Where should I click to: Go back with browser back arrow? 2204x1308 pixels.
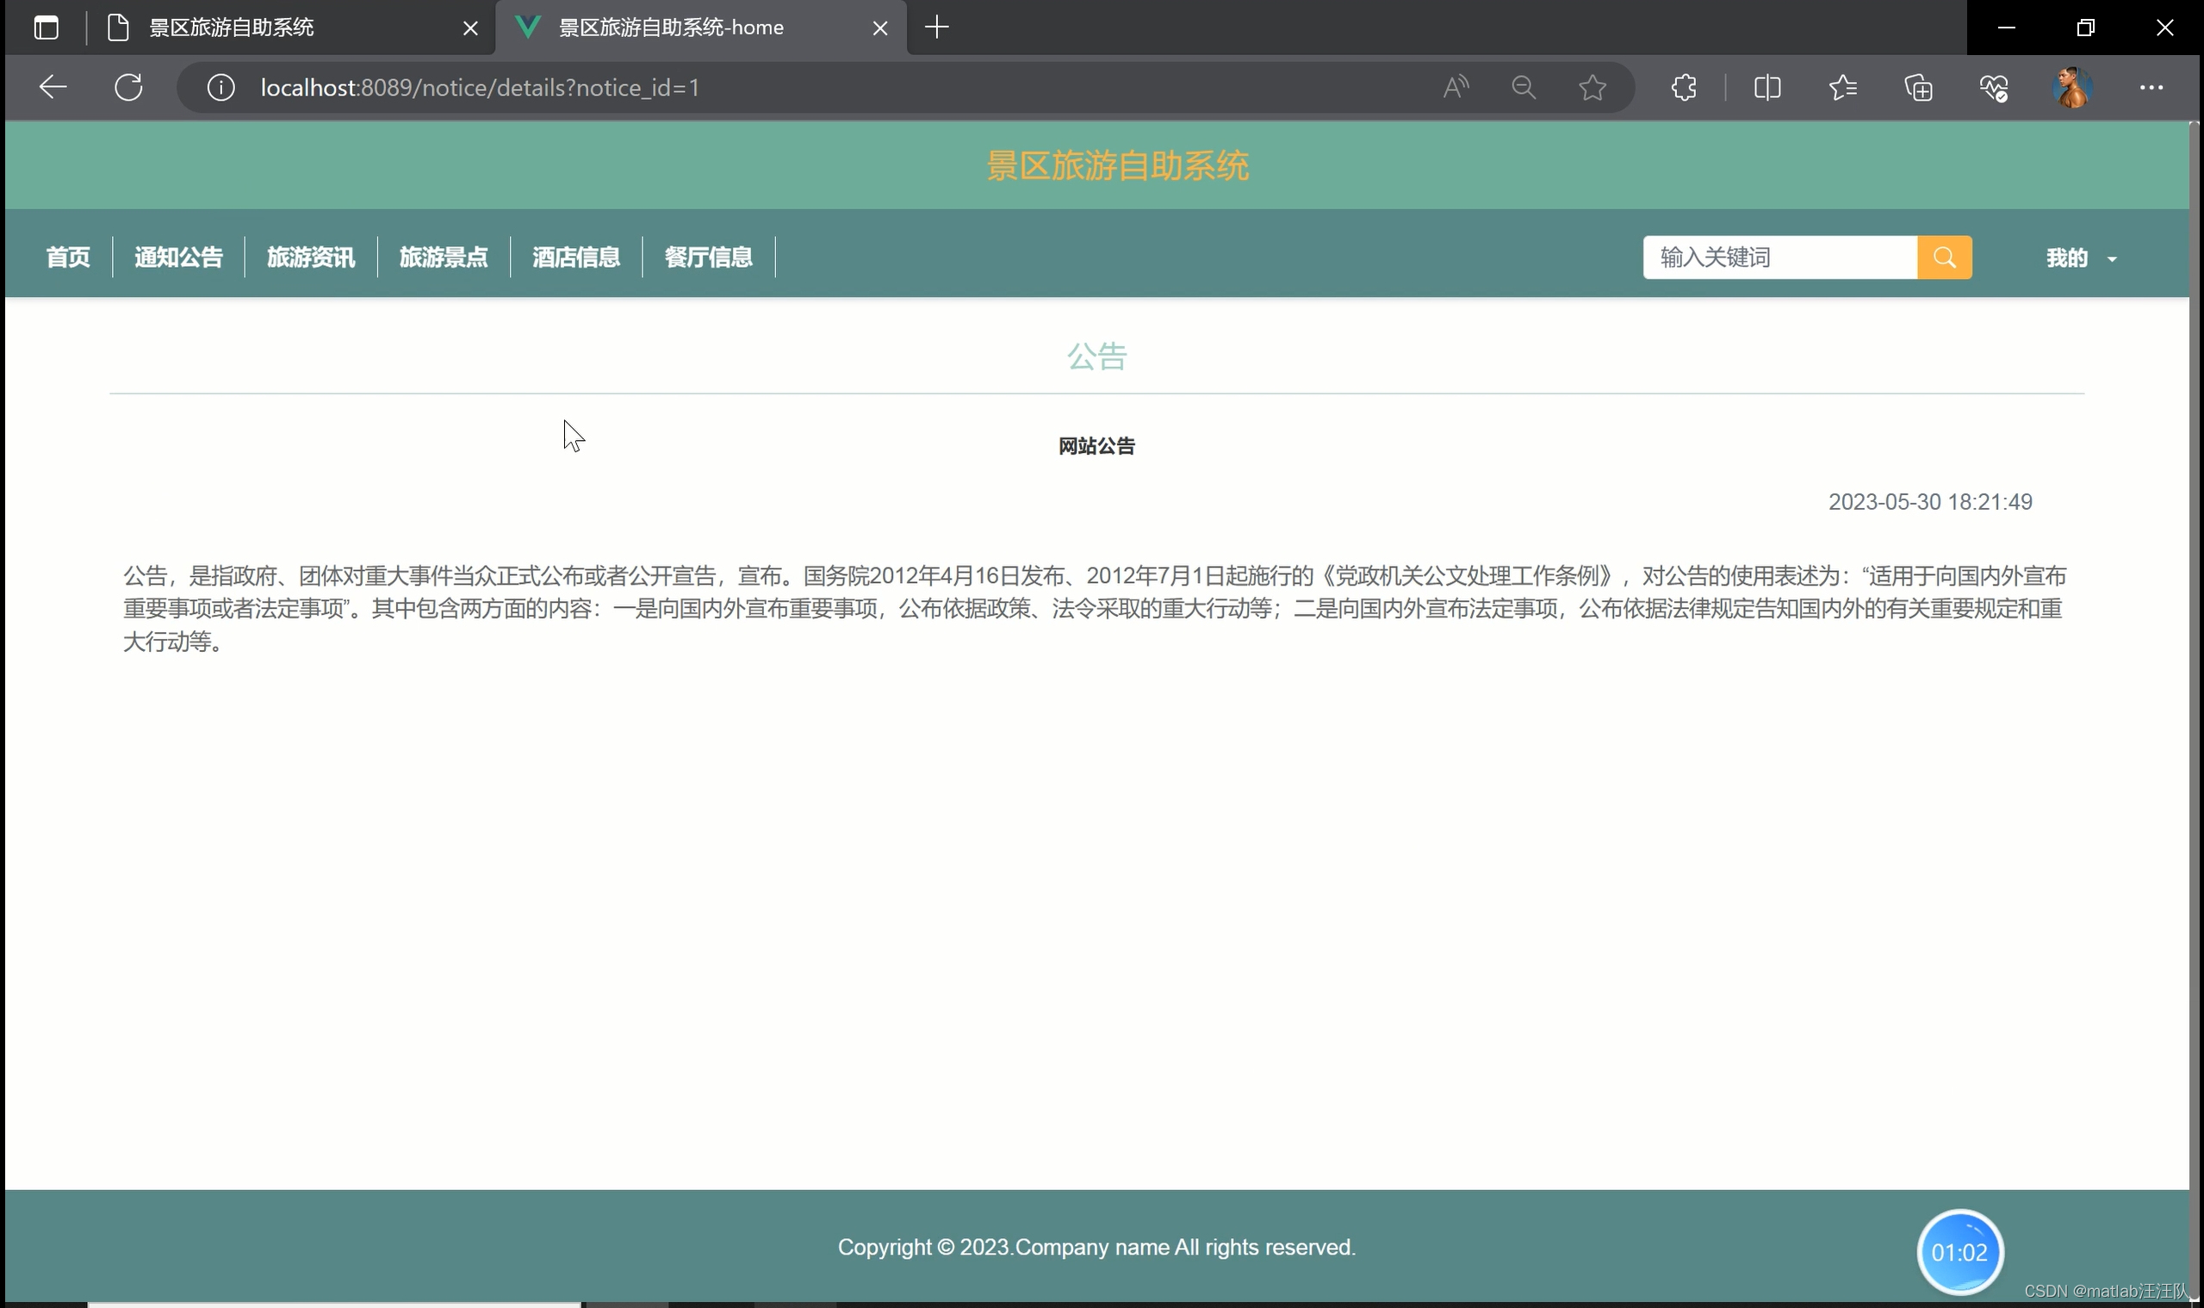53,87
